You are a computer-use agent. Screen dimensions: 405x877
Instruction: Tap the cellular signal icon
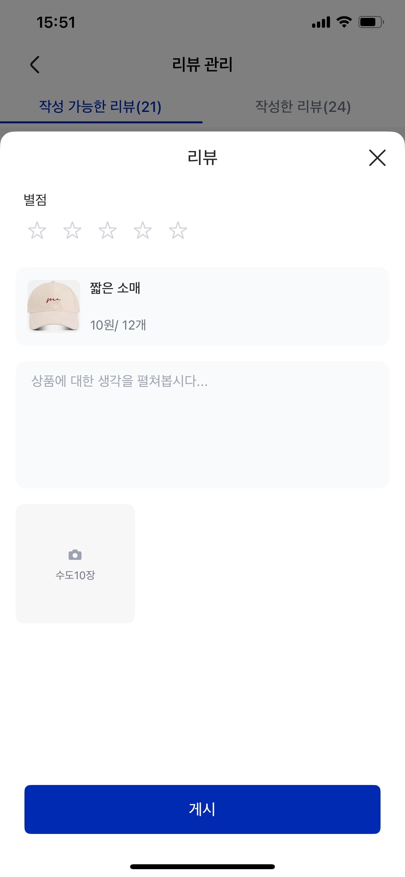pyautogui.click(x=321, y=23)
